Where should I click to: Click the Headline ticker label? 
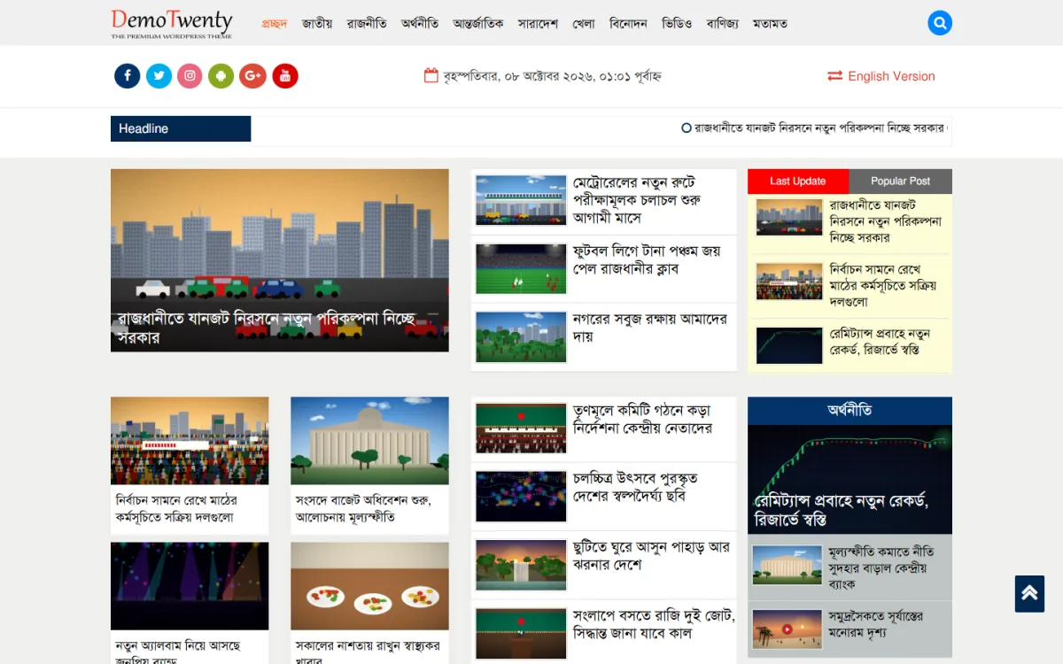[181, 128]
